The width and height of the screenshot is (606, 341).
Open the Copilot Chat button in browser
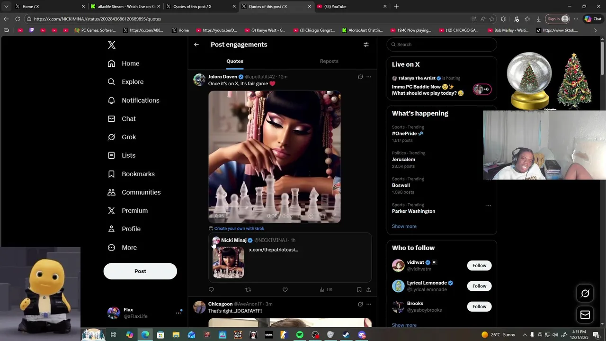point(593,19)
